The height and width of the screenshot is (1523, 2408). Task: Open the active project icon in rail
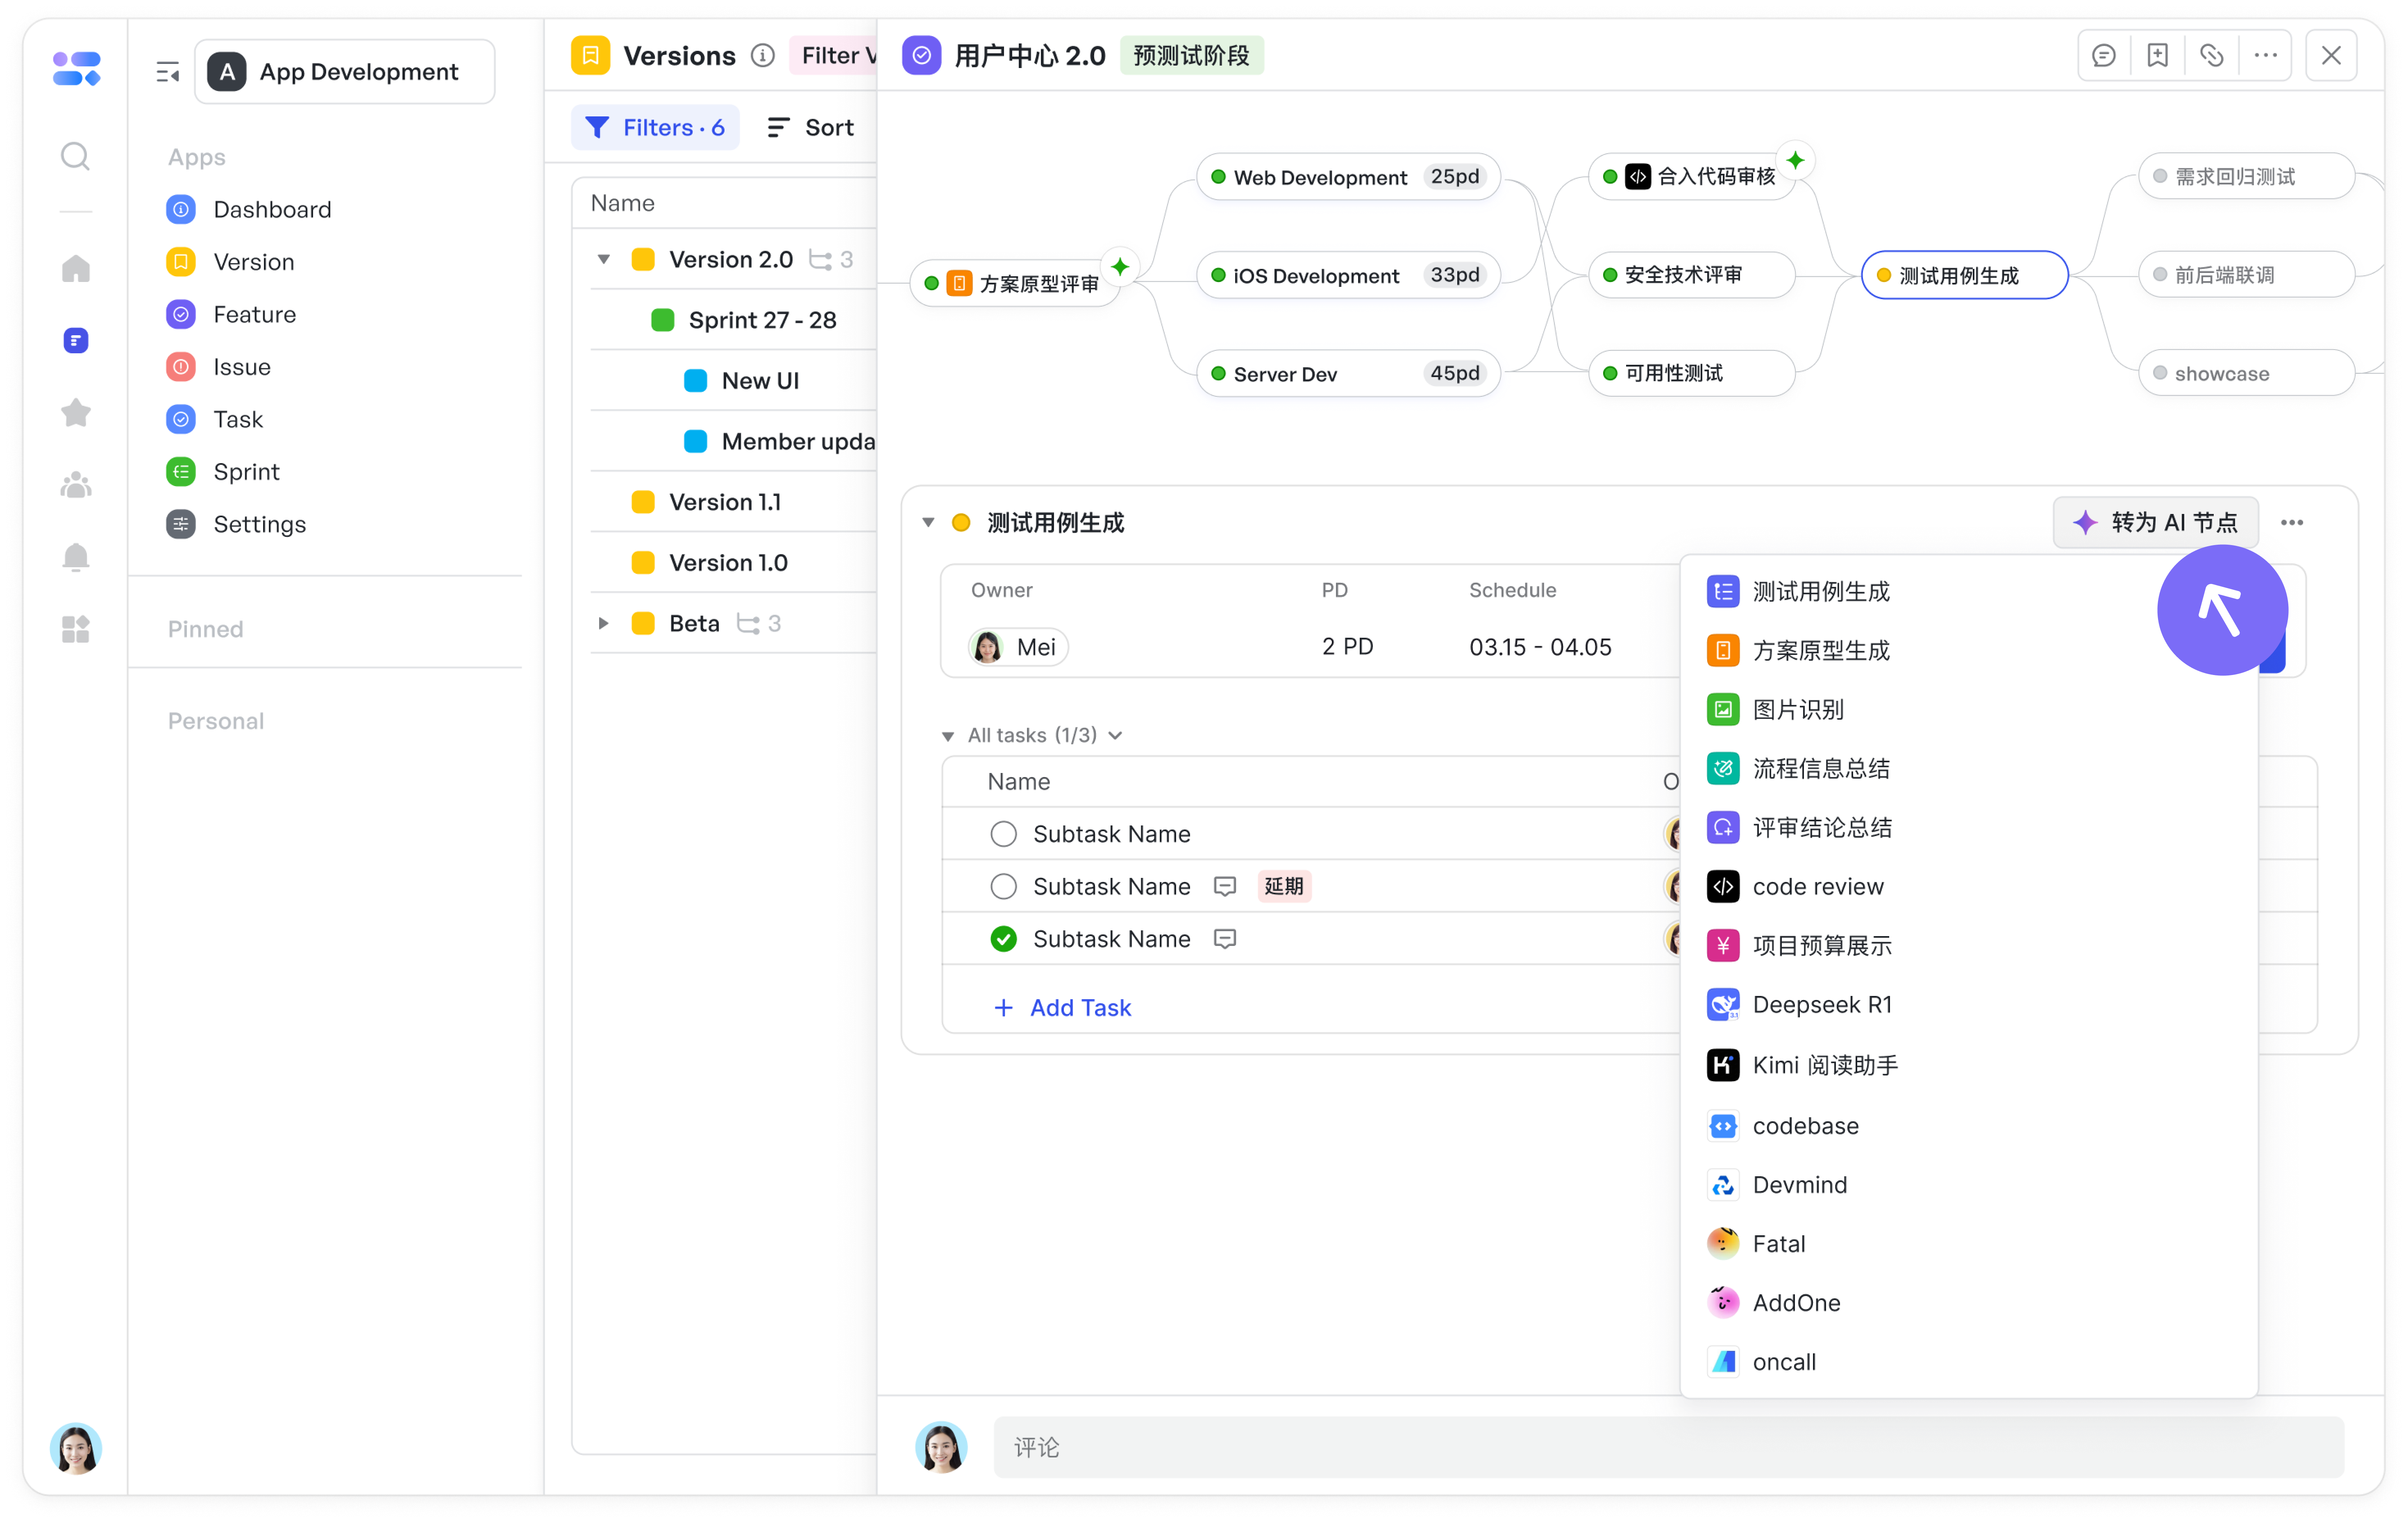(x=76, y=340)
